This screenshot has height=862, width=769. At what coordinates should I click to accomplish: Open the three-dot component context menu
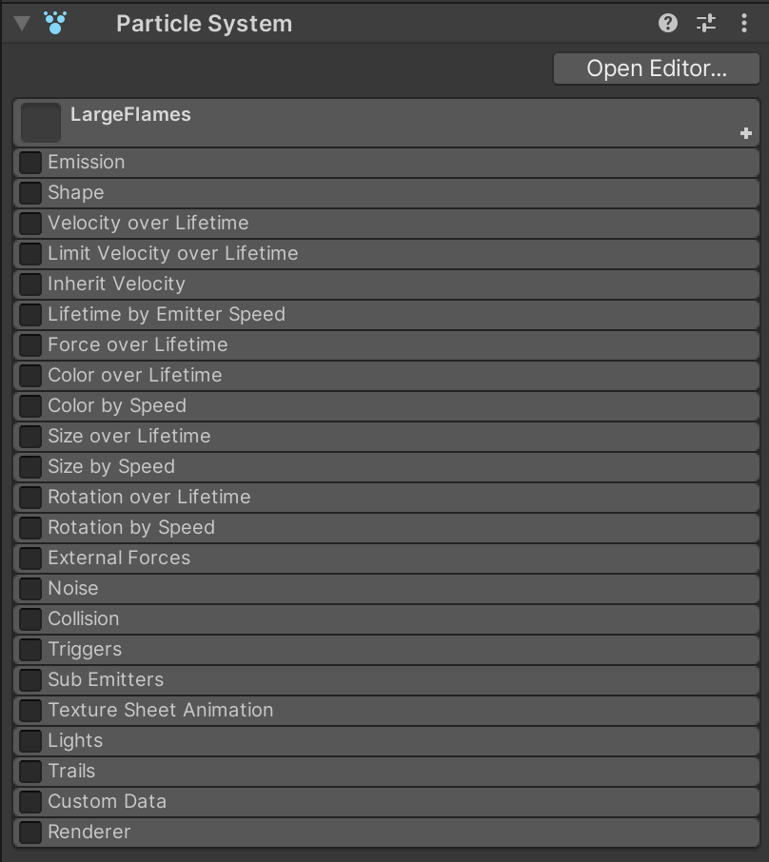pyautogui.click(x=744, y=23)
